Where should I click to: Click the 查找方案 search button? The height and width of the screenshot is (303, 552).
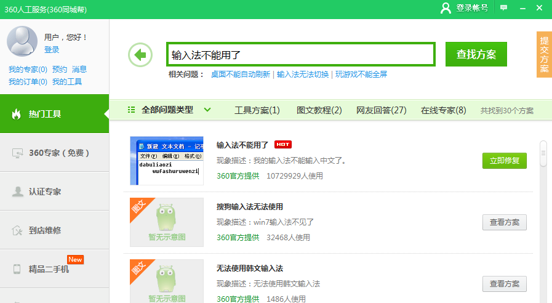pyautogui.click(x=476, y=54)
